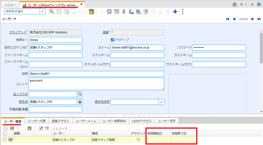Open the report icon in the toolbar
Viewport: 263px width, 145px height.
[146, 11]
